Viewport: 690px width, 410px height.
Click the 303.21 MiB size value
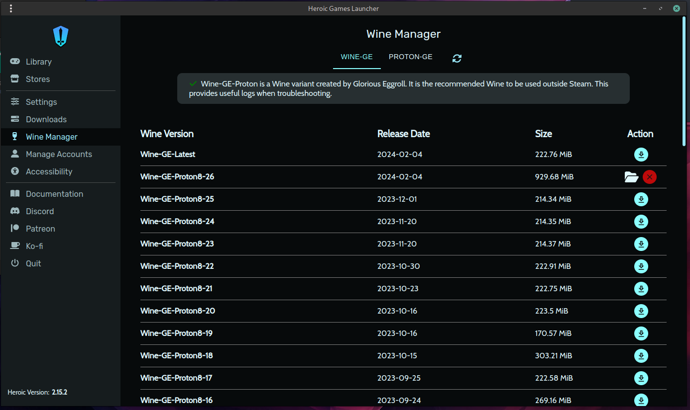click(x=554, y=356)
